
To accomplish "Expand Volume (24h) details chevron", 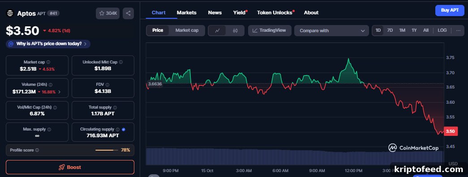I will tap(59, 92).
